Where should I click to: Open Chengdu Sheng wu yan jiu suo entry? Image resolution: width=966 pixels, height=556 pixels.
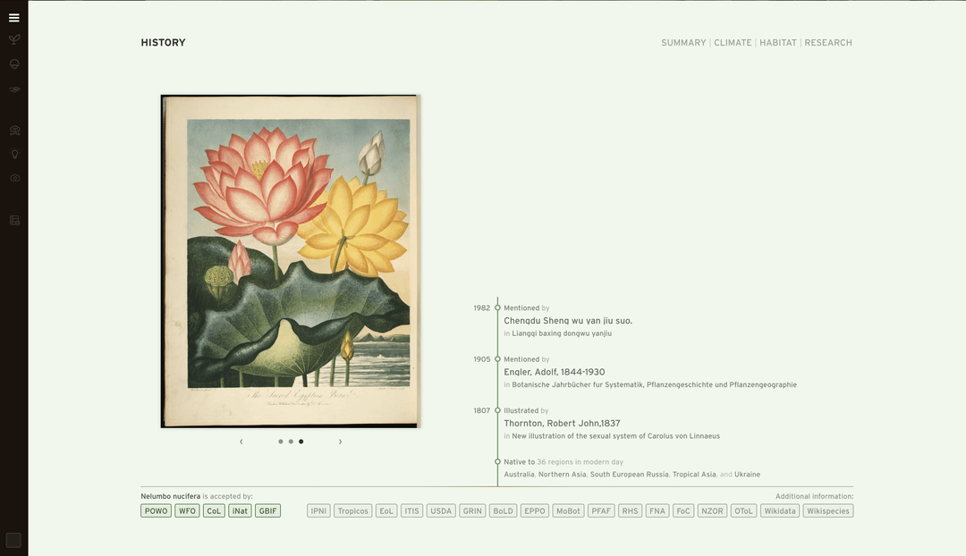pos(568,321)
